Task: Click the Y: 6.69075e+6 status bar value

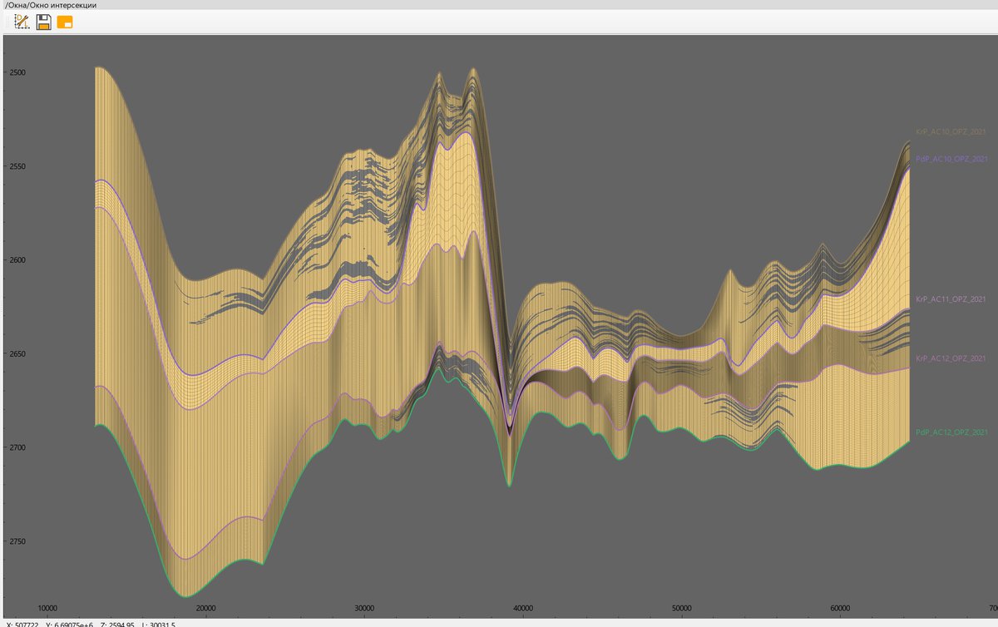Action: (71, 623)
